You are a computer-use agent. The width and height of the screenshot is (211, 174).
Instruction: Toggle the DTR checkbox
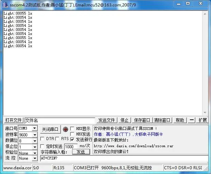pos(43,139)
